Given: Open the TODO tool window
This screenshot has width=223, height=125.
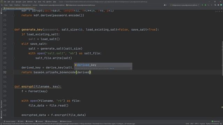Looking at the screenshot, I should coord(21,122).
